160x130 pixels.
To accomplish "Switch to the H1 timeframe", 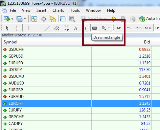I will tap(157, 28).
